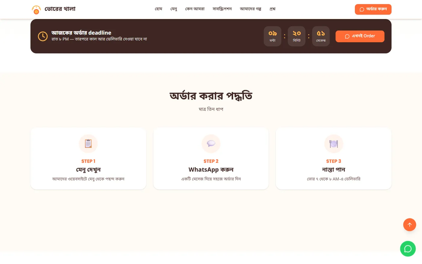Click the আজকের অর্ডার deadline heading
Image resolution: width=422 pixels, height=264 pixels.
point(81,33)
